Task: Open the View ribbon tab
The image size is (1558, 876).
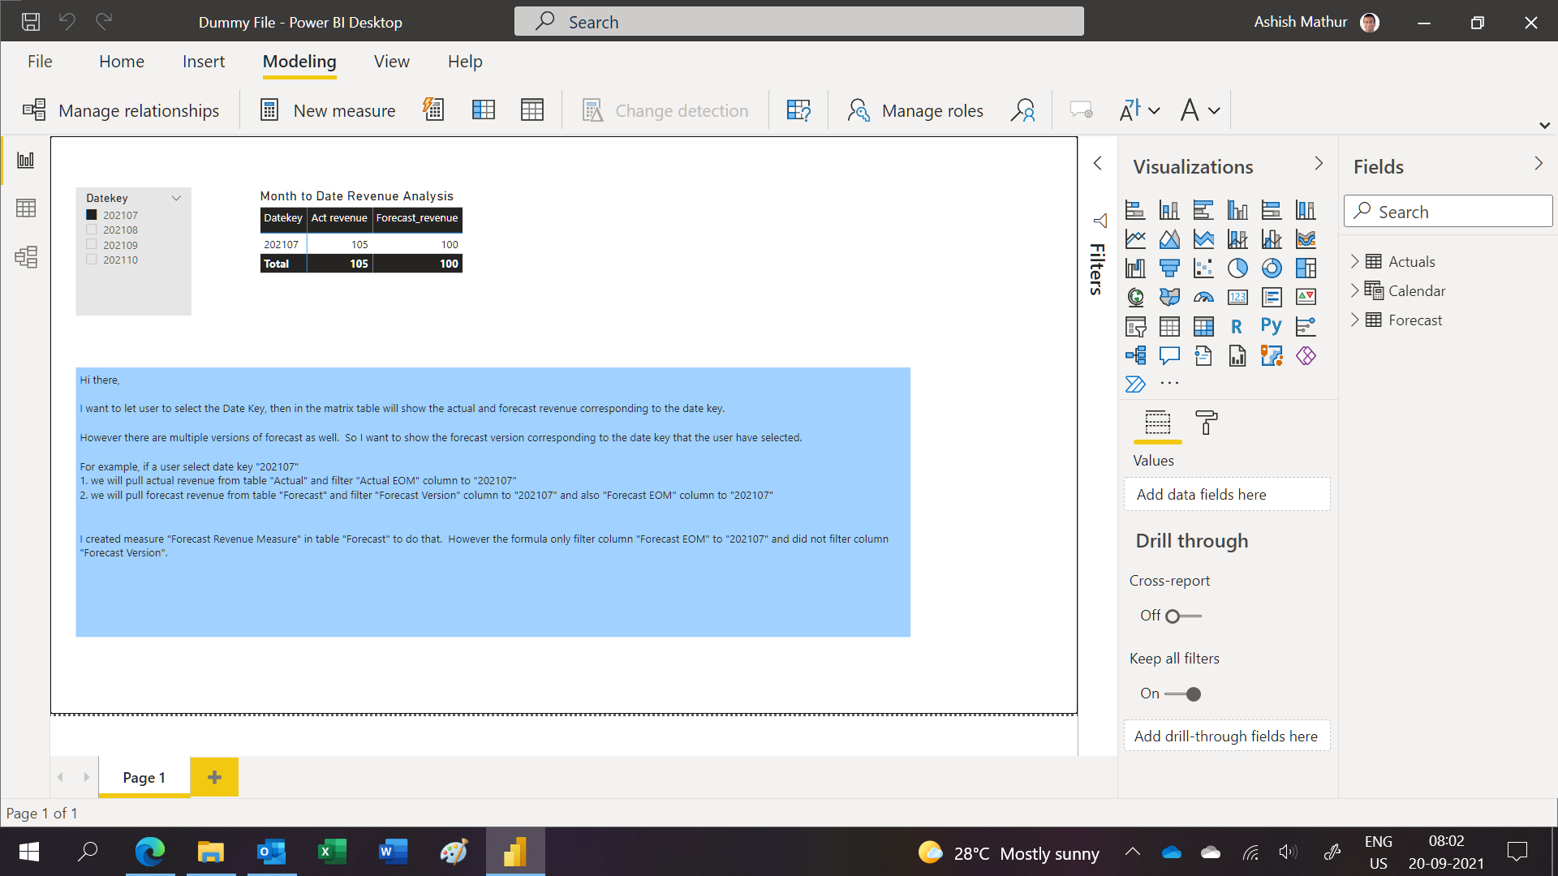Action: pos(392,62)
